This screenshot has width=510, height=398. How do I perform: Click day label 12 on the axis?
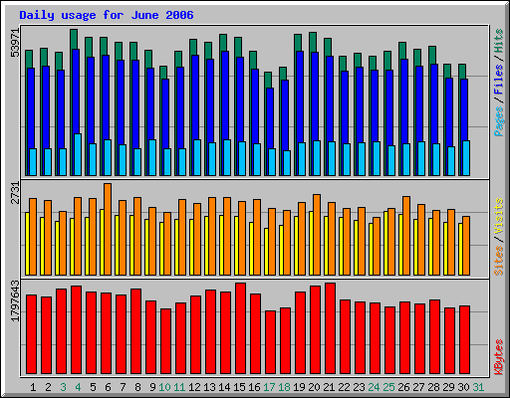194,387
